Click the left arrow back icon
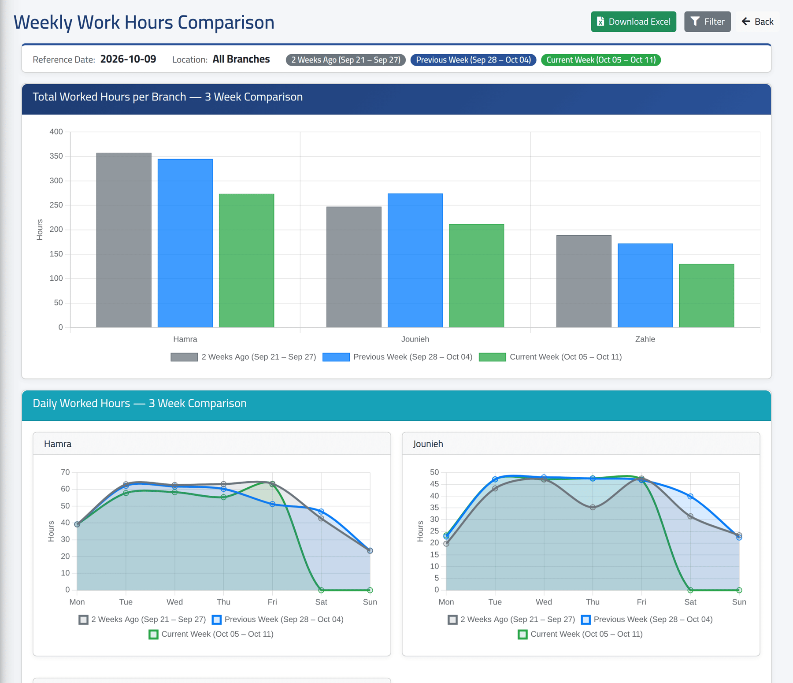This screenshot has height=683, width=793. click(x=746, y=22)
